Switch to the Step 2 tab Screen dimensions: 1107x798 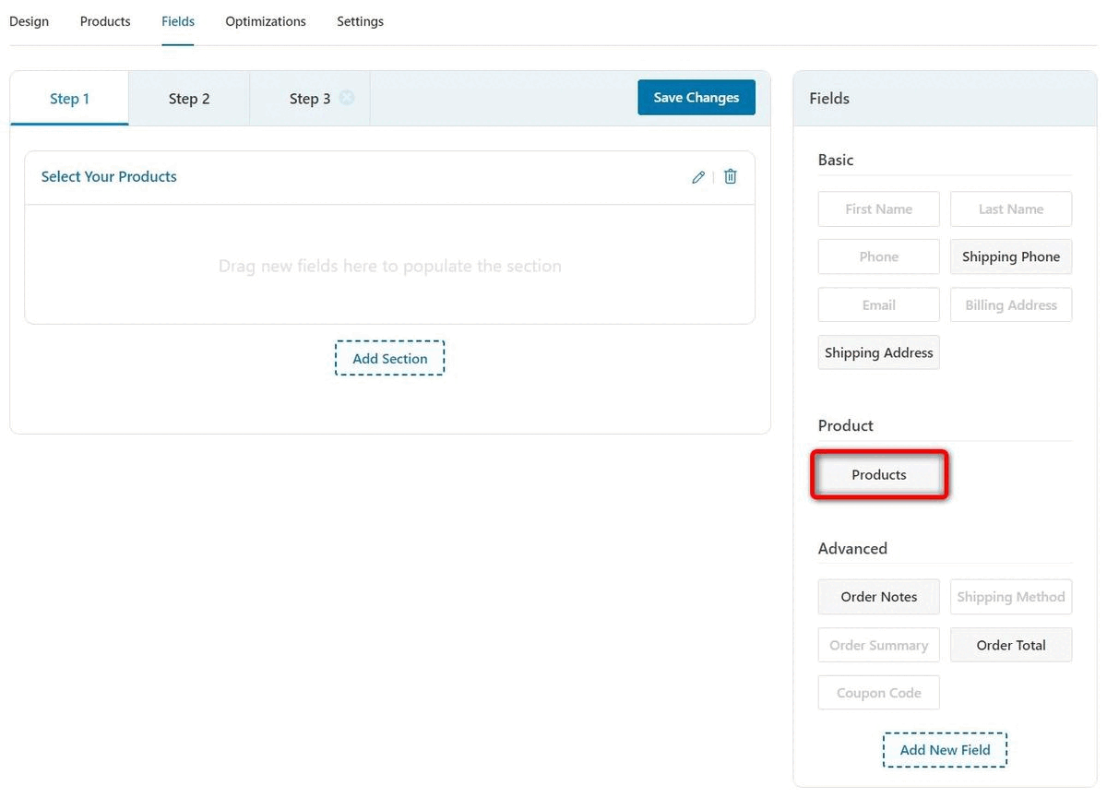[189, 99]
